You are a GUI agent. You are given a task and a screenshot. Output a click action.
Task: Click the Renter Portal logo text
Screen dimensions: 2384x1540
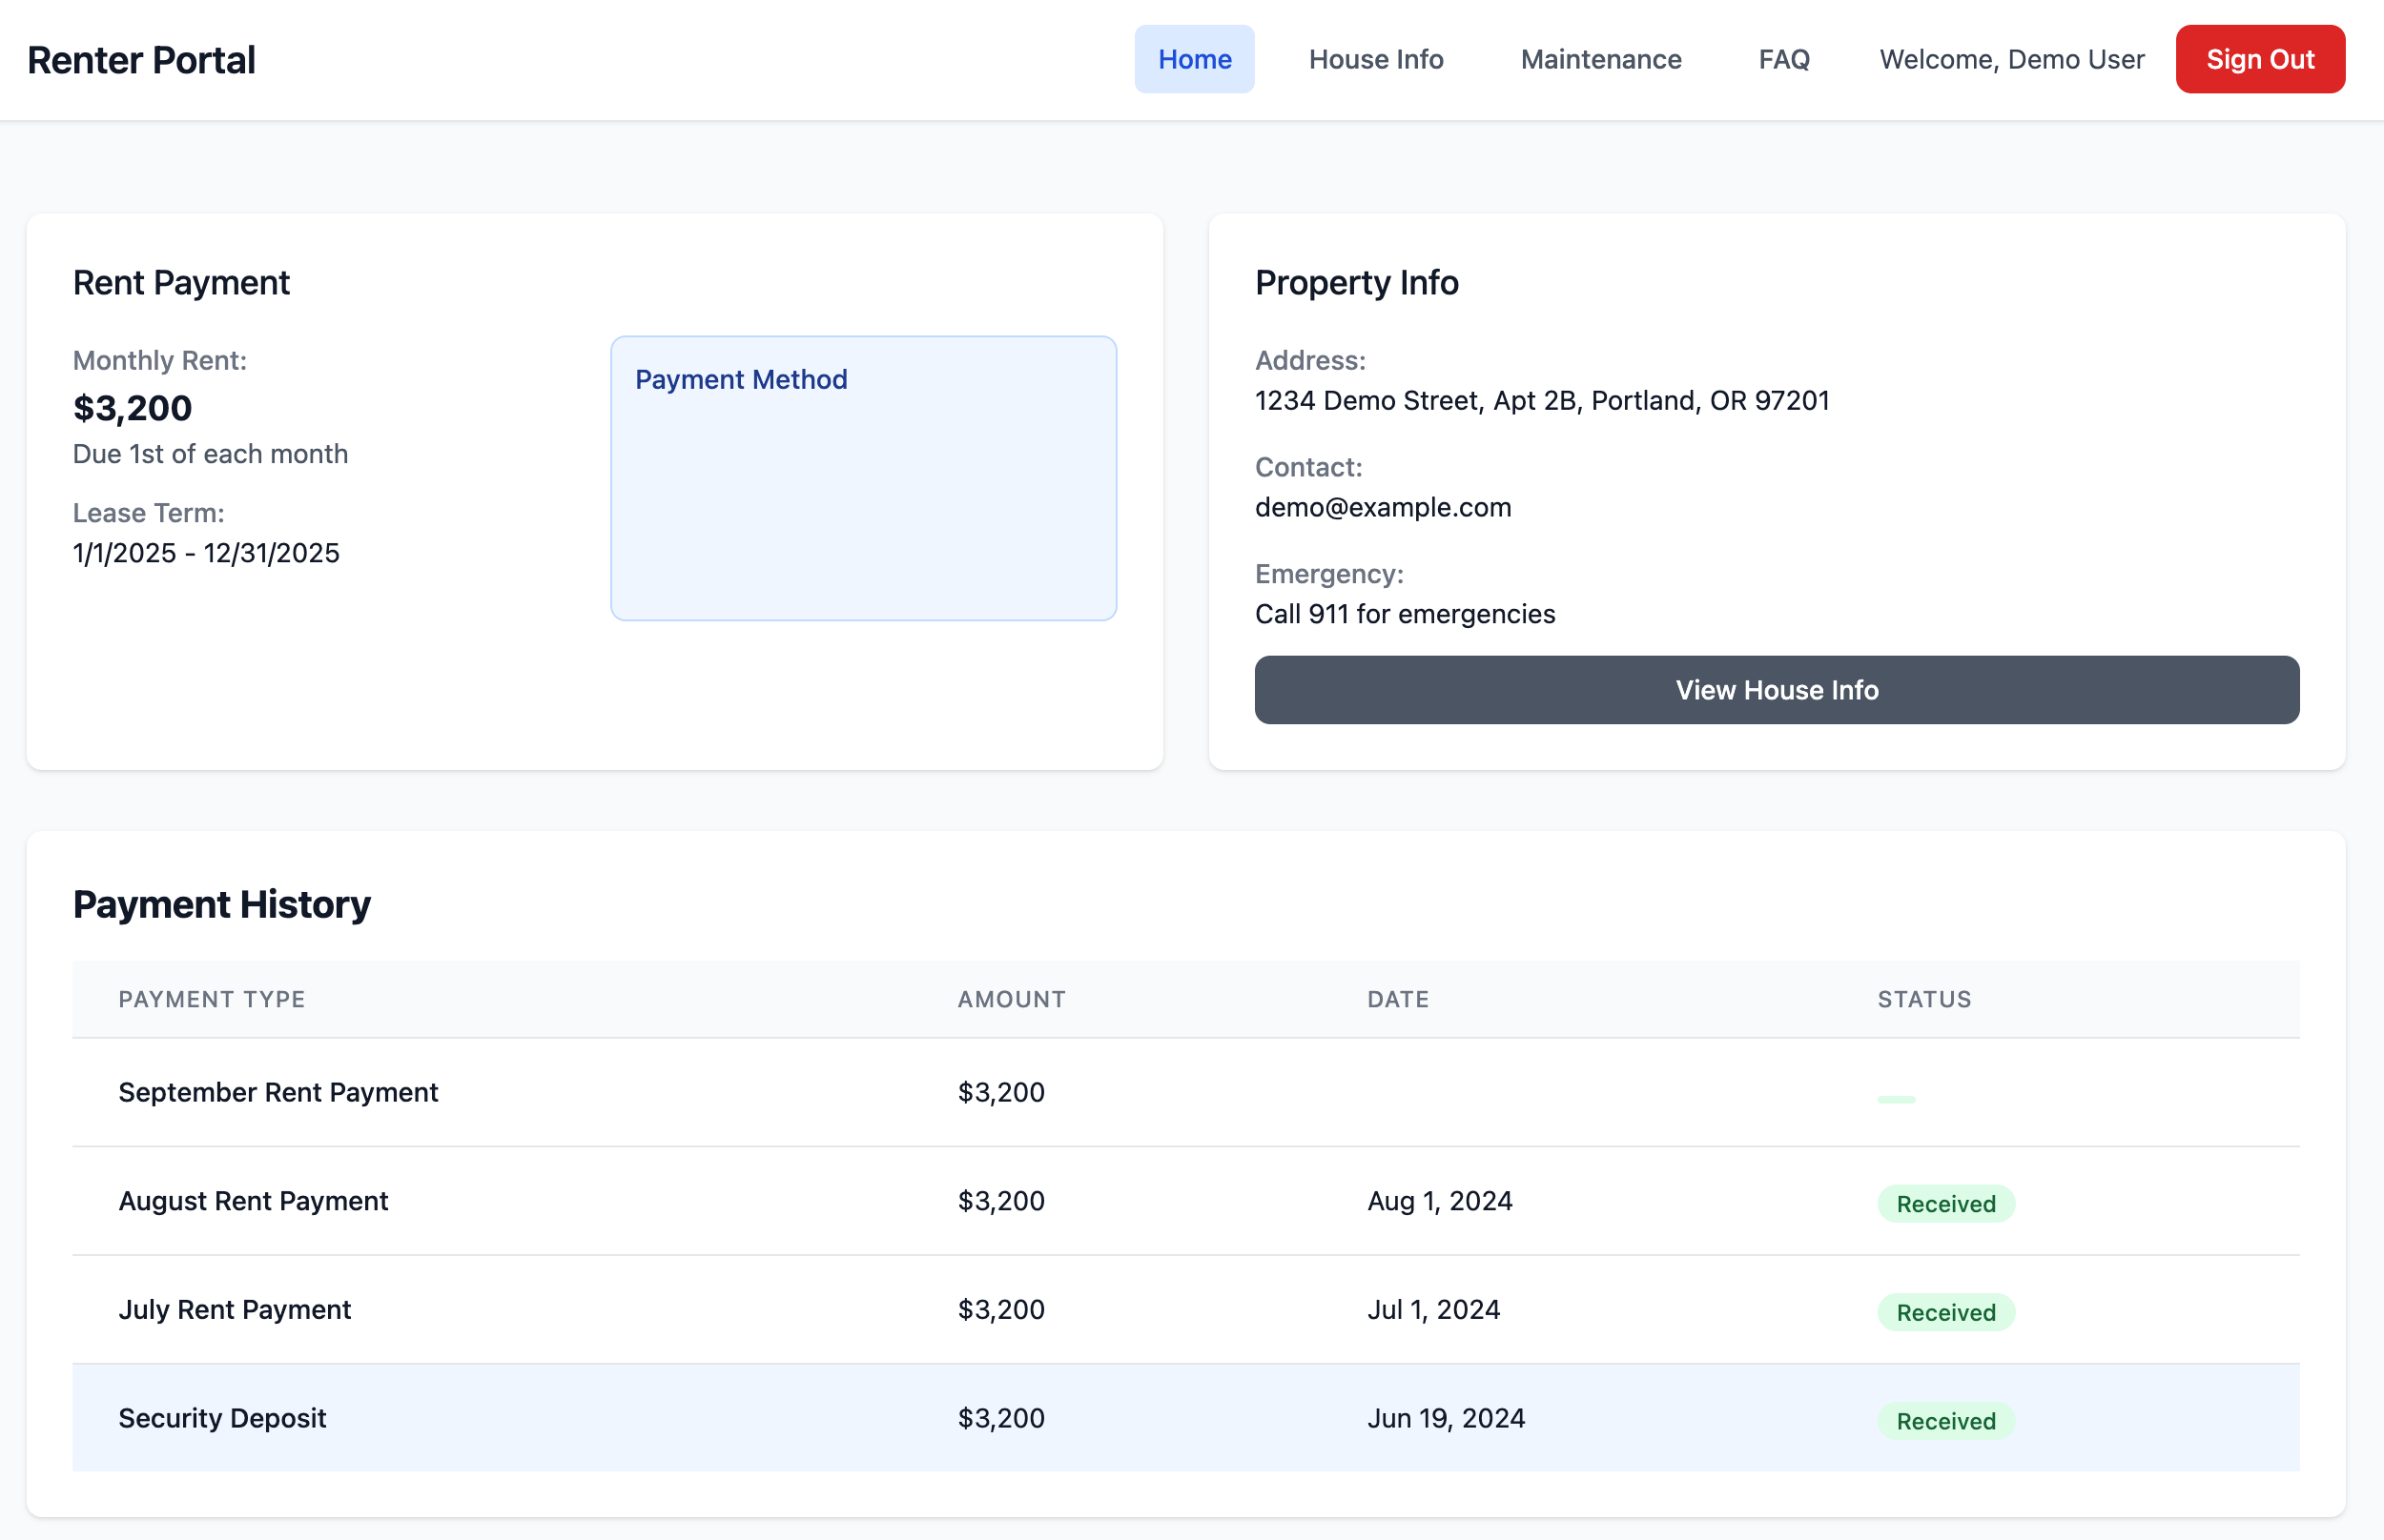(x=141, y=60)
